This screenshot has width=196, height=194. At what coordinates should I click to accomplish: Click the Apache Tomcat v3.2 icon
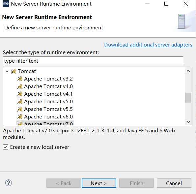(x=20, y=79)
